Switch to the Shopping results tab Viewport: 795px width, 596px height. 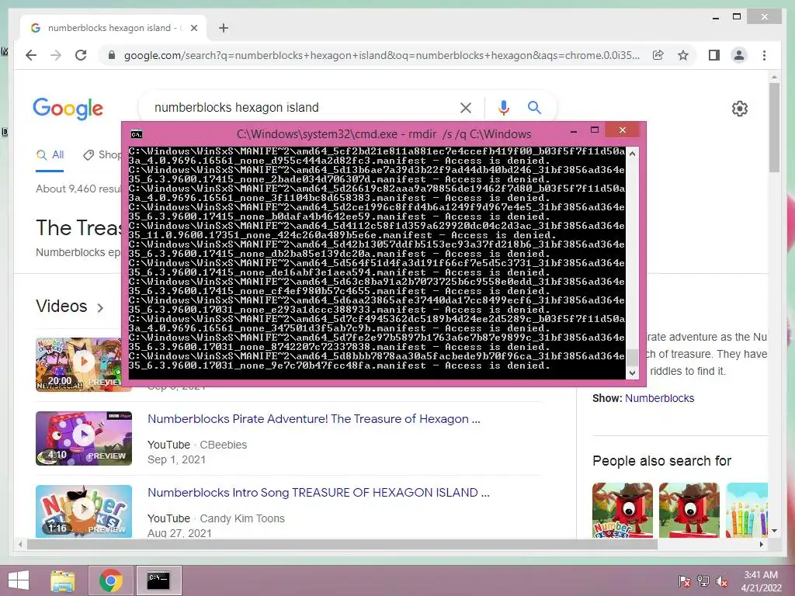click(103, 154)
